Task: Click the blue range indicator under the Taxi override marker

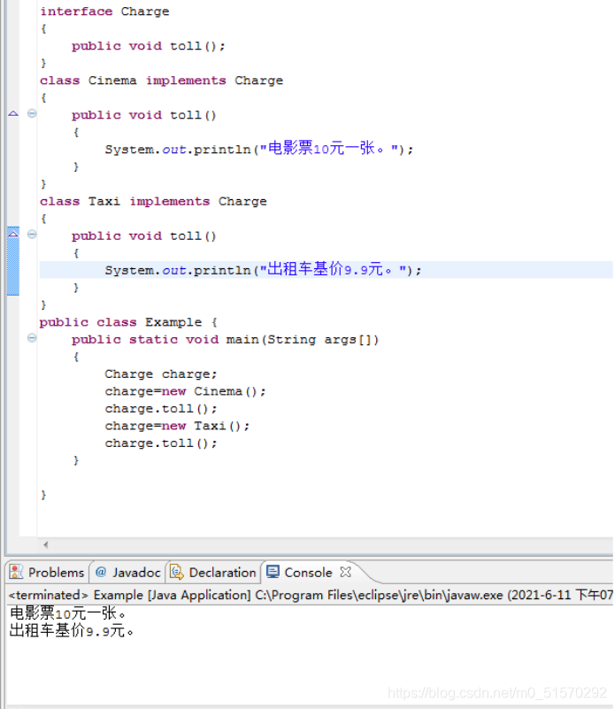Action: click(13, 266)
